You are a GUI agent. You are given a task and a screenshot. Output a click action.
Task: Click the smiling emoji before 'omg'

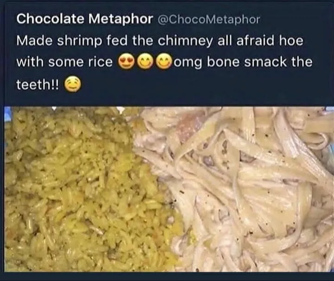coord(165,62)
